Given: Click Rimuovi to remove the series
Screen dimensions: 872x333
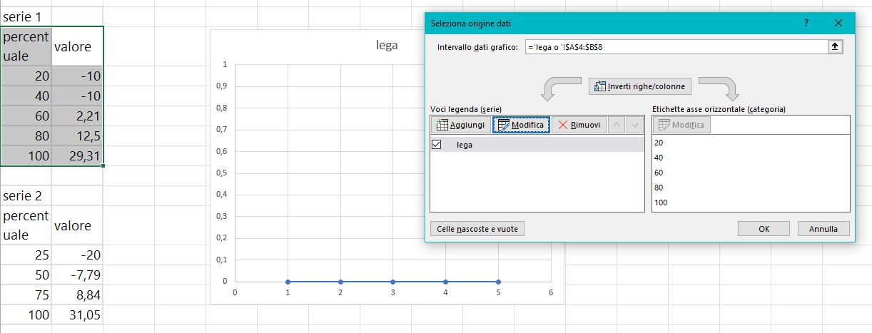Looking at the screenshot, I should (579, 125).
